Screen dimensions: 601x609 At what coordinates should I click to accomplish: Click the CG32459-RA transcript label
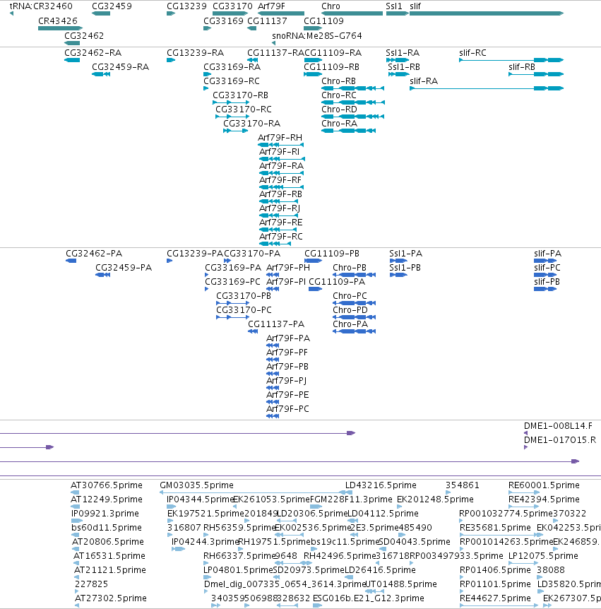[x=120, y=67]
